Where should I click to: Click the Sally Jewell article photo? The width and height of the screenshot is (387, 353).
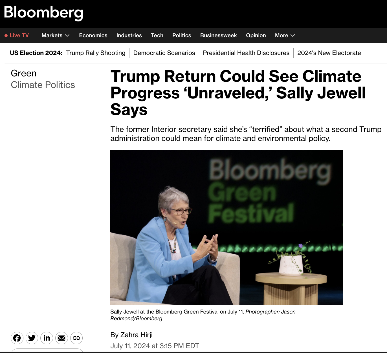point(226,228)
